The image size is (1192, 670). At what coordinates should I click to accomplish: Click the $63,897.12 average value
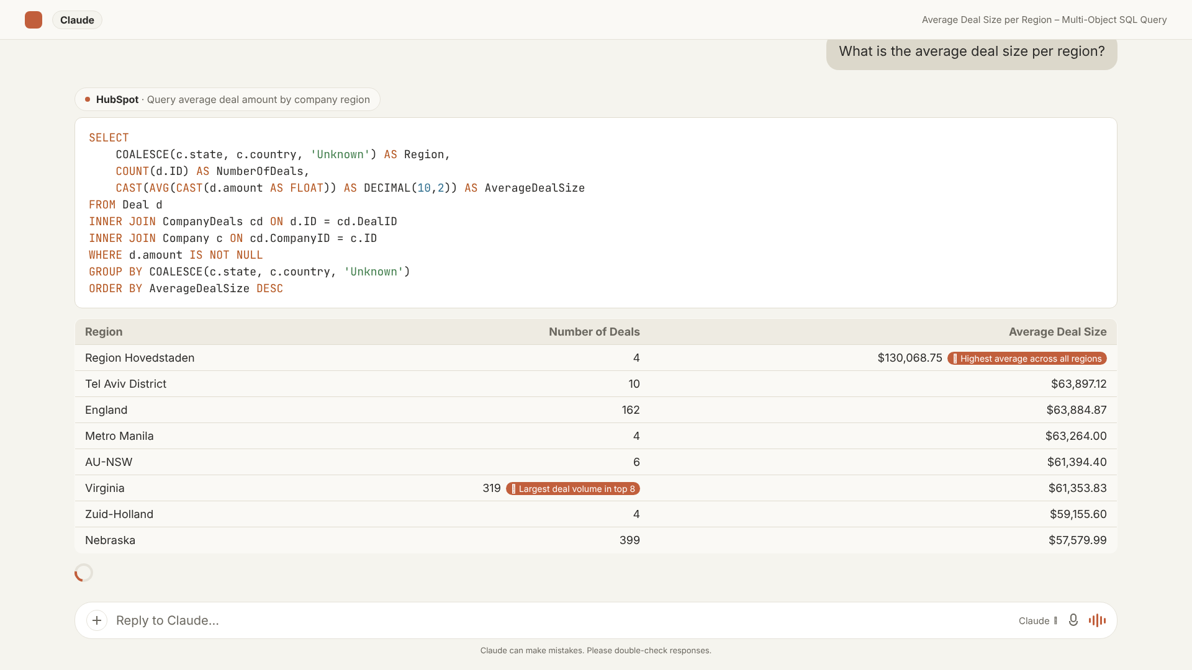point(1078,384)
